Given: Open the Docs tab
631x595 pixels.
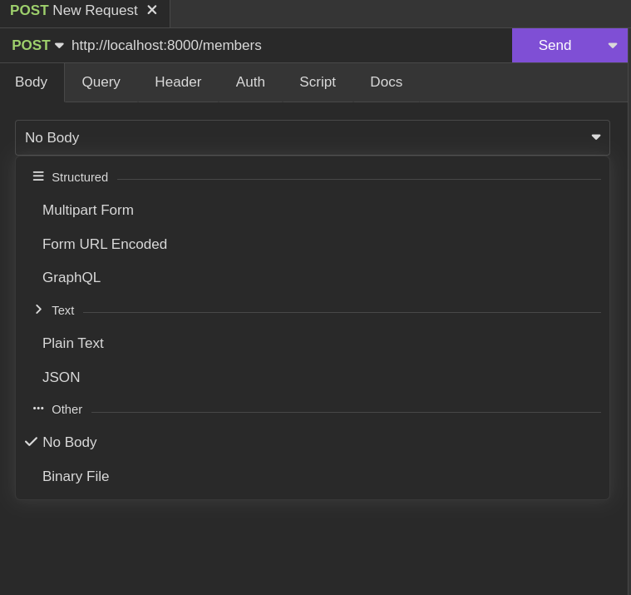Looking at the screenshot, I should pyautogui.click(x=386, y=82).
